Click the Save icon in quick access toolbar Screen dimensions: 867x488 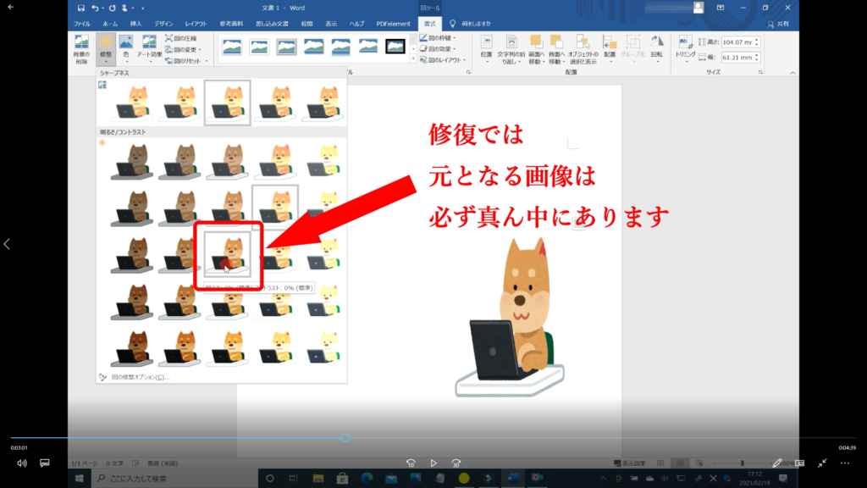tap(81, 8)
